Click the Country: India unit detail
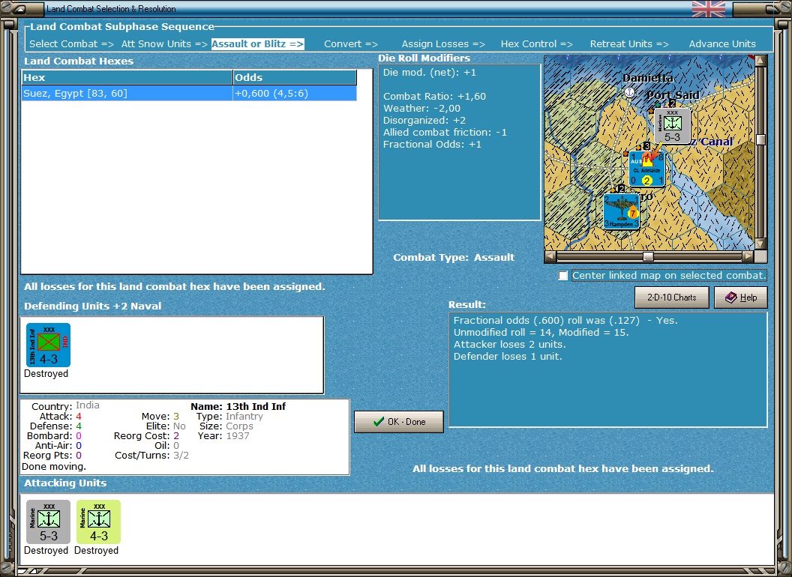This screenshot has height=577, width=792. click(65, 406)
